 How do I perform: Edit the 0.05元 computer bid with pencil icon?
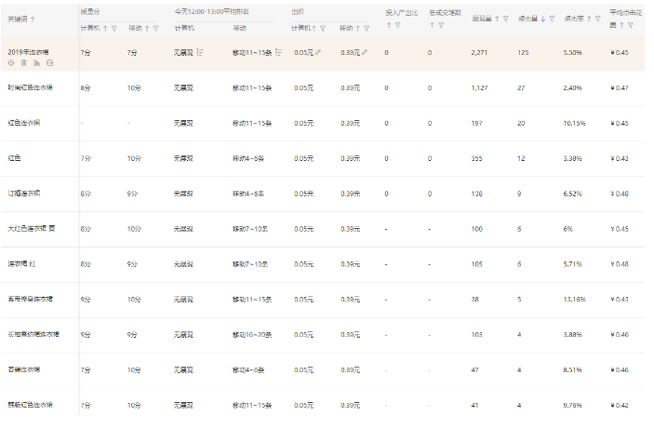[318, 53]
